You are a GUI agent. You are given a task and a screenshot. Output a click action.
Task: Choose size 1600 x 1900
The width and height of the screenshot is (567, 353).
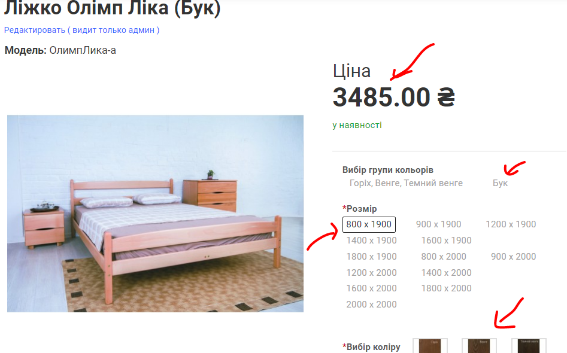[x=446, y=241]
